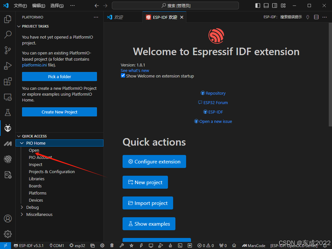The width and height of the screenshot is (332, 249).
Task: Open the Open a new issue link
Action: [213, 121]
